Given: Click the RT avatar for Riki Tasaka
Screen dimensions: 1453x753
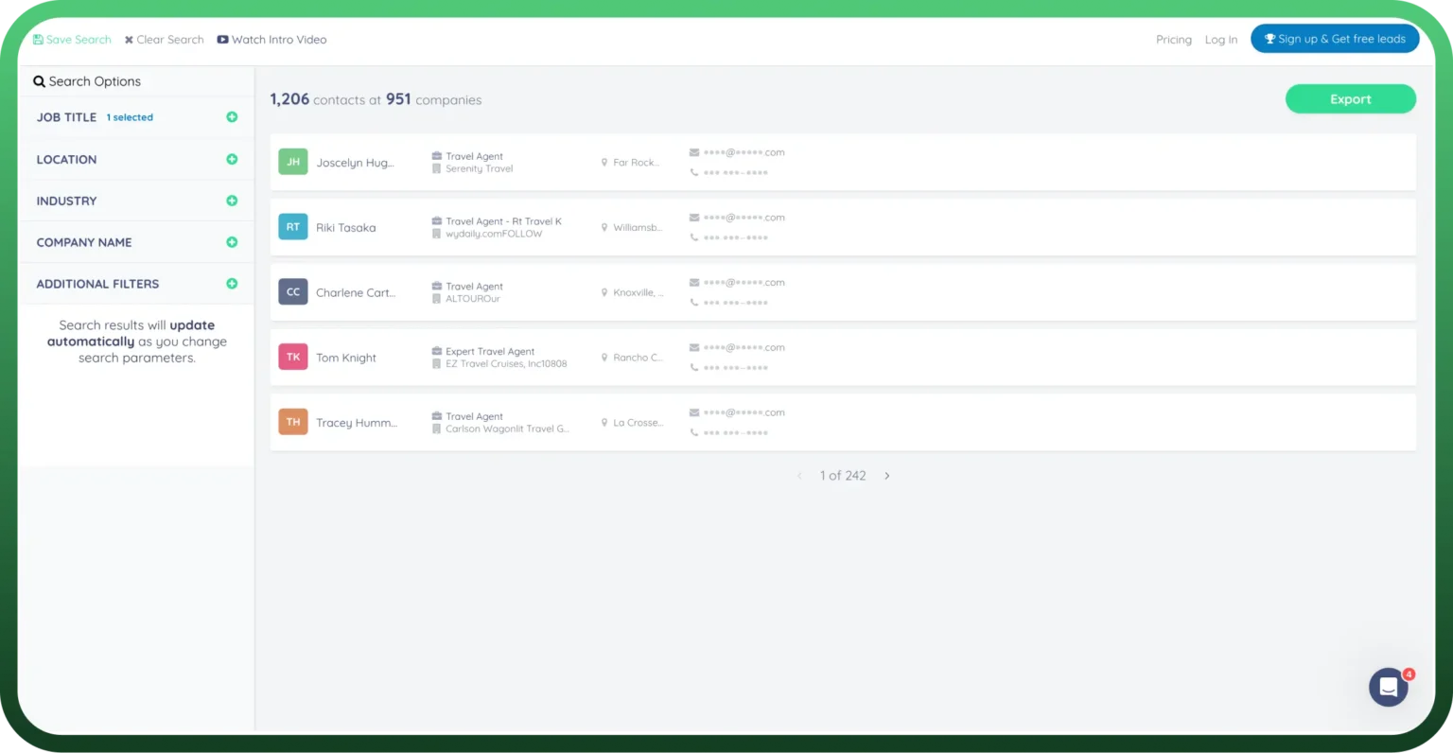Looking at the screenshot, I should (293, 227).
